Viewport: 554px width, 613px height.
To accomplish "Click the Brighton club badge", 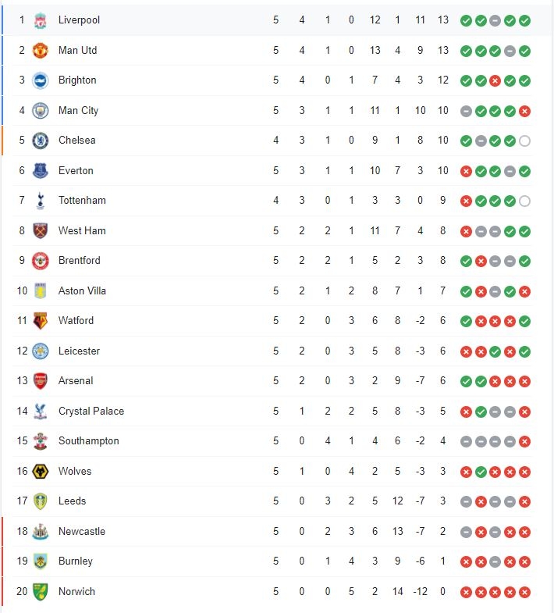I will [41, 81].
